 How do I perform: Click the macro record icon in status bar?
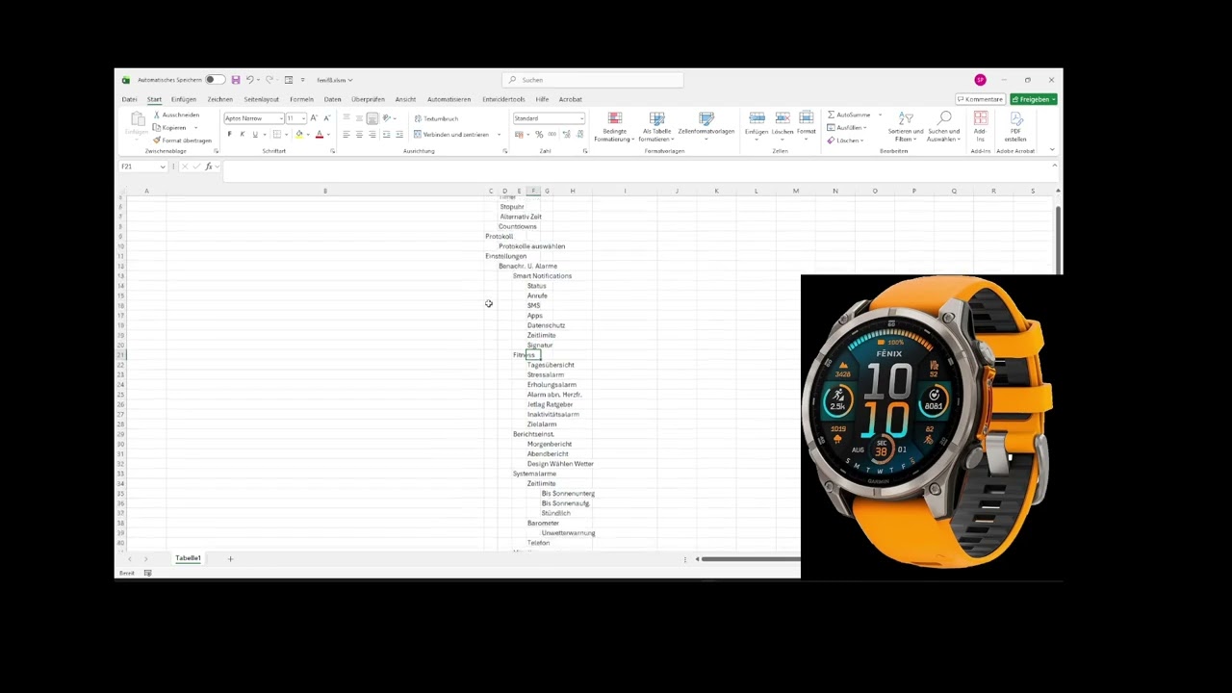(x=147, y=573)
